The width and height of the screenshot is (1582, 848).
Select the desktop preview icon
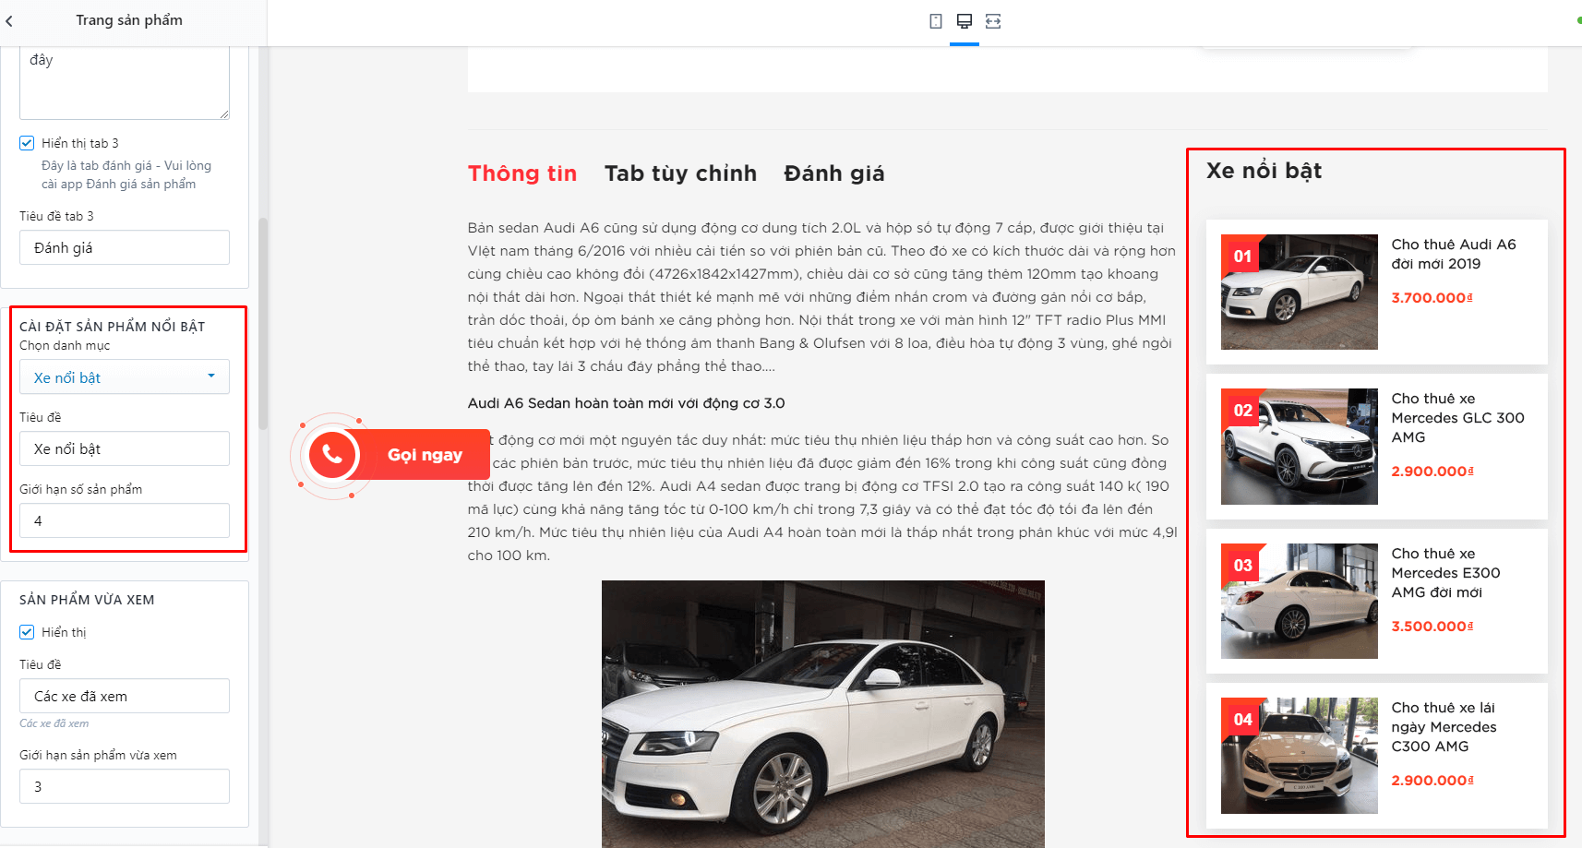click(965, 21)
